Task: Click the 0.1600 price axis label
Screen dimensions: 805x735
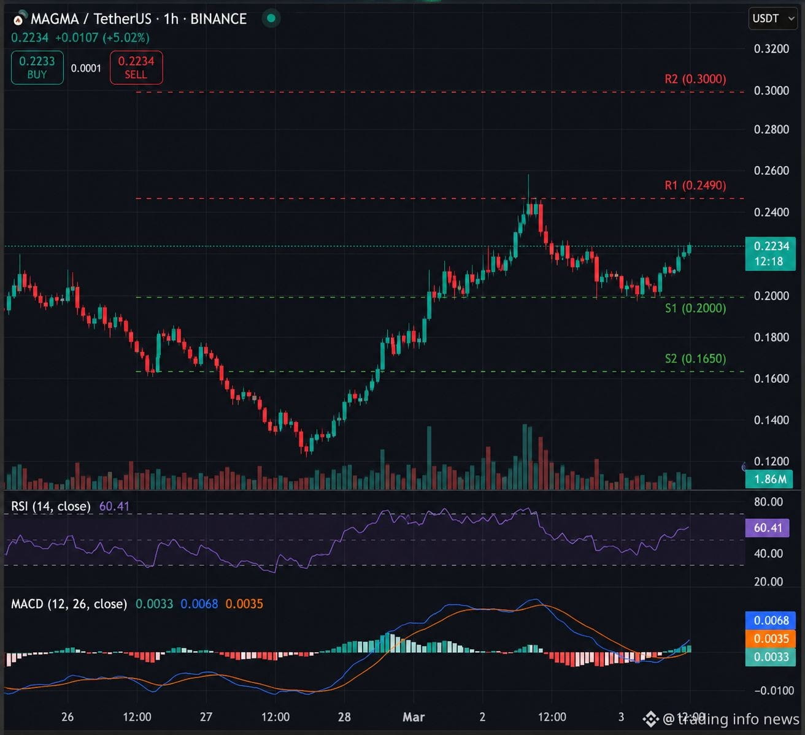Action: 771,378
